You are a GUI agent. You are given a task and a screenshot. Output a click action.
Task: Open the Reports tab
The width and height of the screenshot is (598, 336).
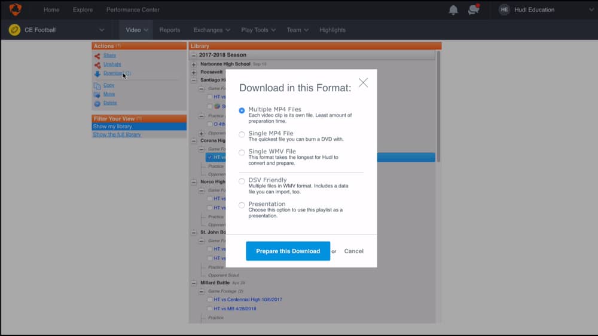[170, 30]
